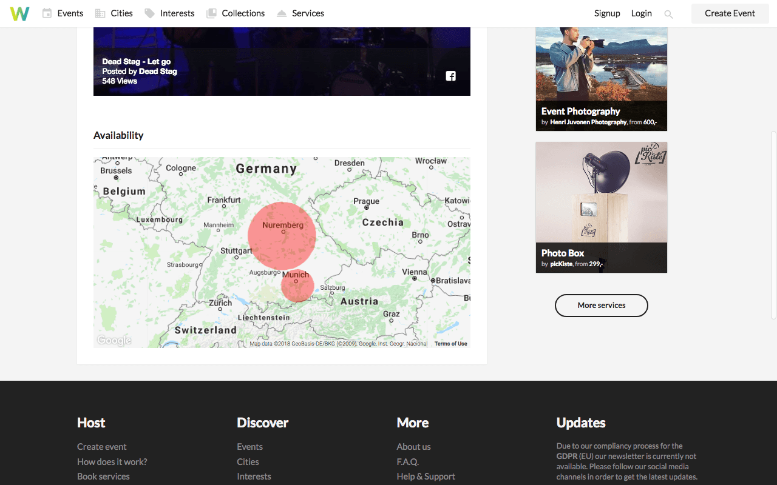Click the Prague label on the map
This screenshot has height=485, width=777.
(x=367, y=201)
